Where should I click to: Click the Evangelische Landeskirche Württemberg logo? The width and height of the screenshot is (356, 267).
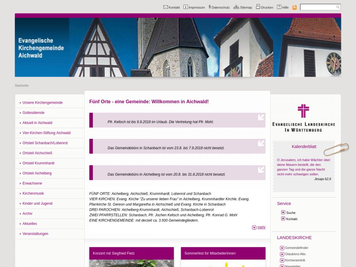tap(303, 118)
